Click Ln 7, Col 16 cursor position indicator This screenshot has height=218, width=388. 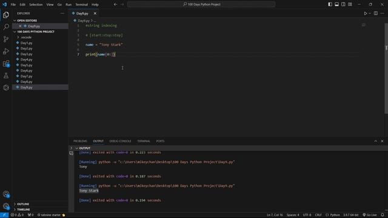(x=275, y=215)
